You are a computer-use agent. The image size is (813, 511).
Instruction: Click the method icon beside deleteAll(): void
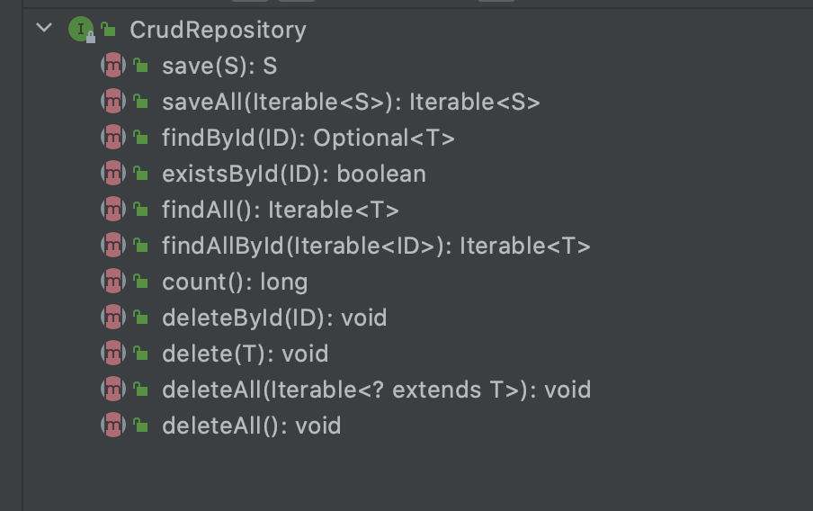point(113,426)
